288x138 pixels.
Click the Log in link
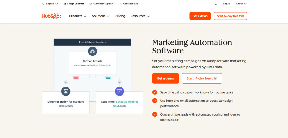coord(226,4)
